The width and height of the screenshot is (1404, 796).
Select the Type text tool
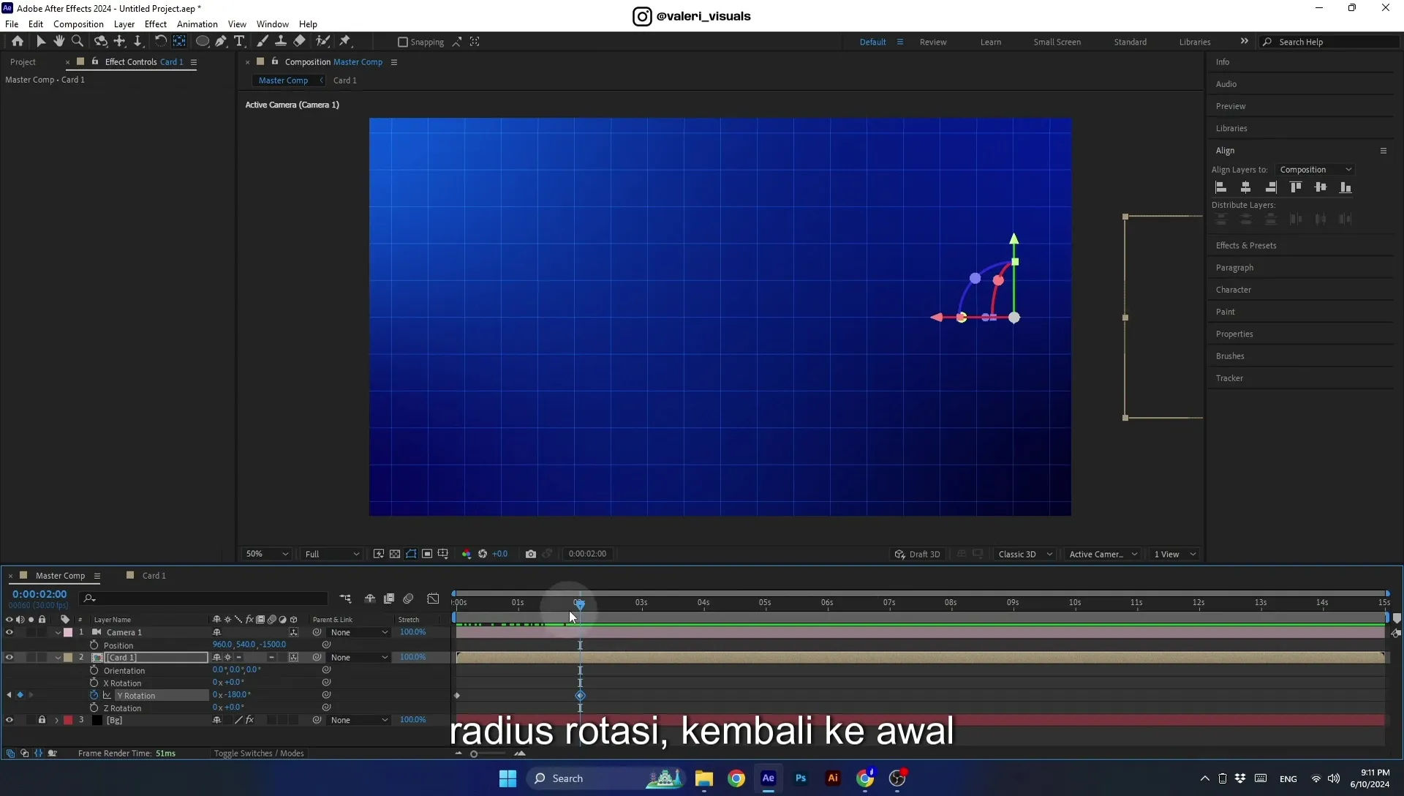click(239, 42)
